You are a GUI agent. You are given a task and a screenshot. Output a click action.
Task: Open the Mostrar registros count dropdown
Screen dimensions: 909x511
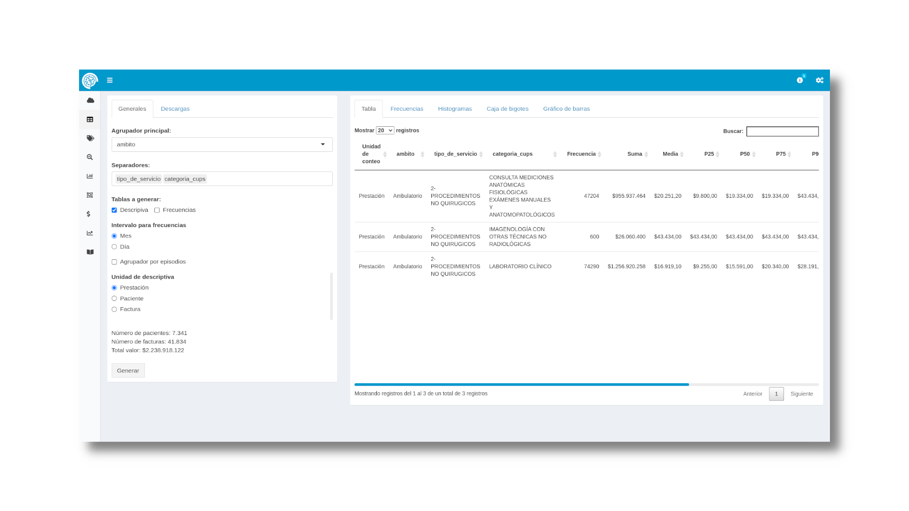point(384,131)
